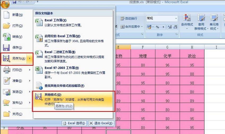Select 另存为(A) menu entry
The width and height of the screenshot is (225, 134).
coord(14,58)
